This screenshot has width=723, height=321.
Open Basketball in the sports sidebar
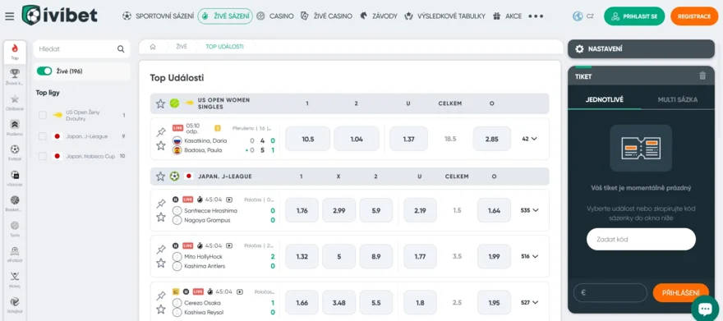tap(15, 203)
